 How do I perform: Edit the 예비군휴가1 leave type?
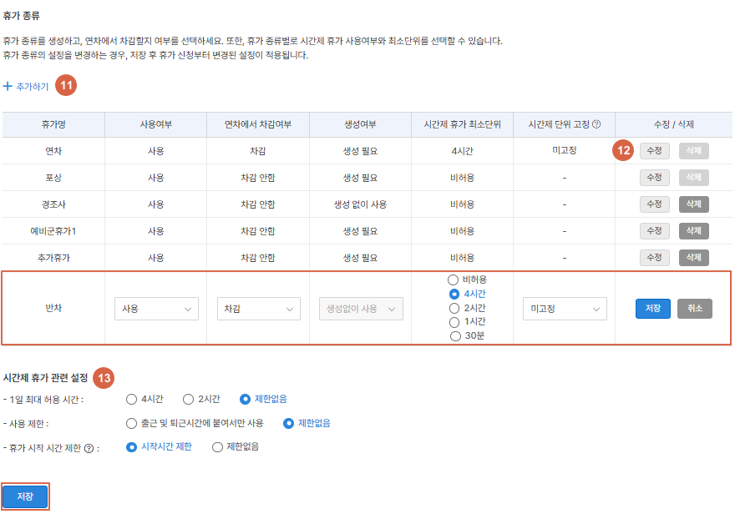pyautogui.click(x=654, y=230)
